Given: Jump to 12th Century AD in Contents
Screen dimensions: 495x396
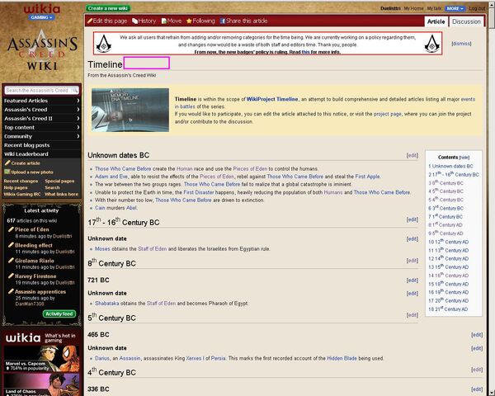Looking at the screenshot, I should [x=448, y=242].
